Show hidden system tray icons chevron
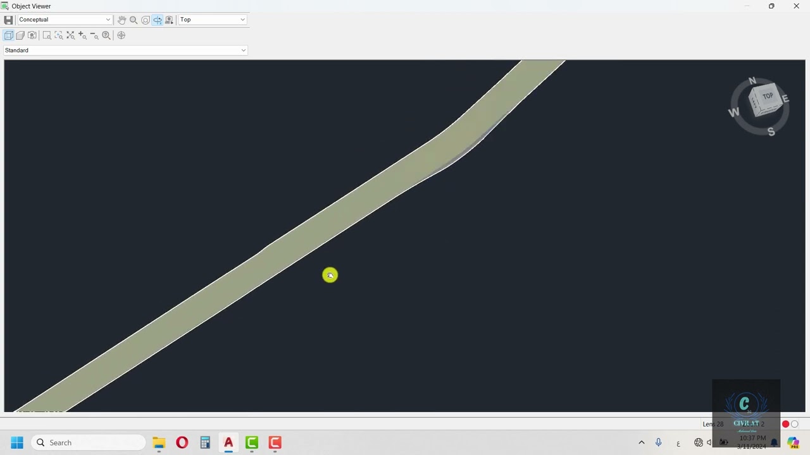The image size is (810, 455). [641, 442]
